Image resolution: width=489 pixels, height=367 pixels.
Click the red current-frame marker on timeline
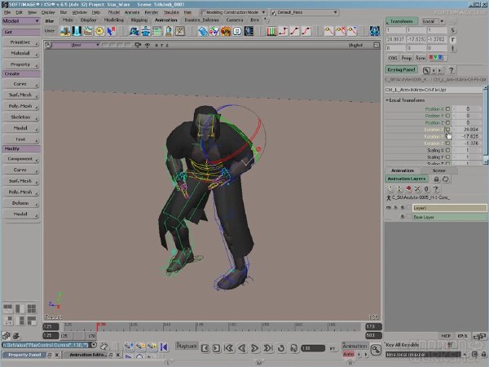tap(98, 327)
